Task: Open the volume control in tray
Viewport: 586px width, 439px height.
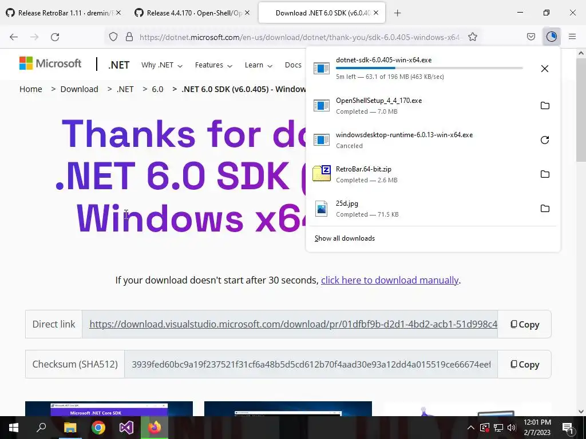Action: (x=512, y=428)
